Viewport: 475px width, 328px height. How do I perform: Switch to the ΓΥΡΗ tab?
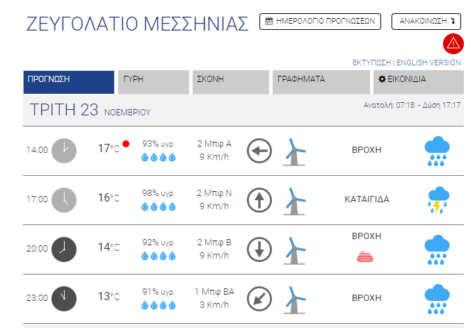[x=153, y=79]
